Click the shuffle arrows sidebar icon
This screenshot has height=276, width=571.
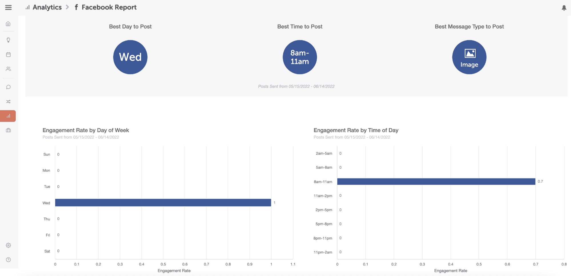(8, 102)
